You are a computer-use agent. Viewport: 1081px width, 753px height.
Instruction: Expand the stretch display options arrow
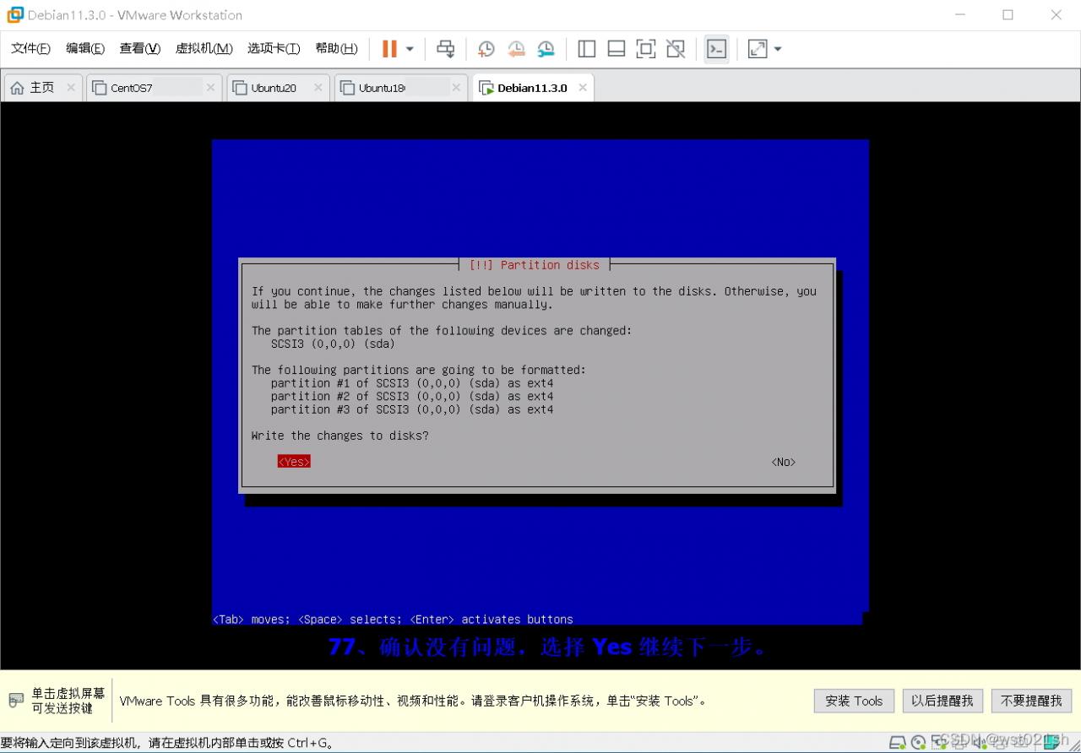coord(778,49)
